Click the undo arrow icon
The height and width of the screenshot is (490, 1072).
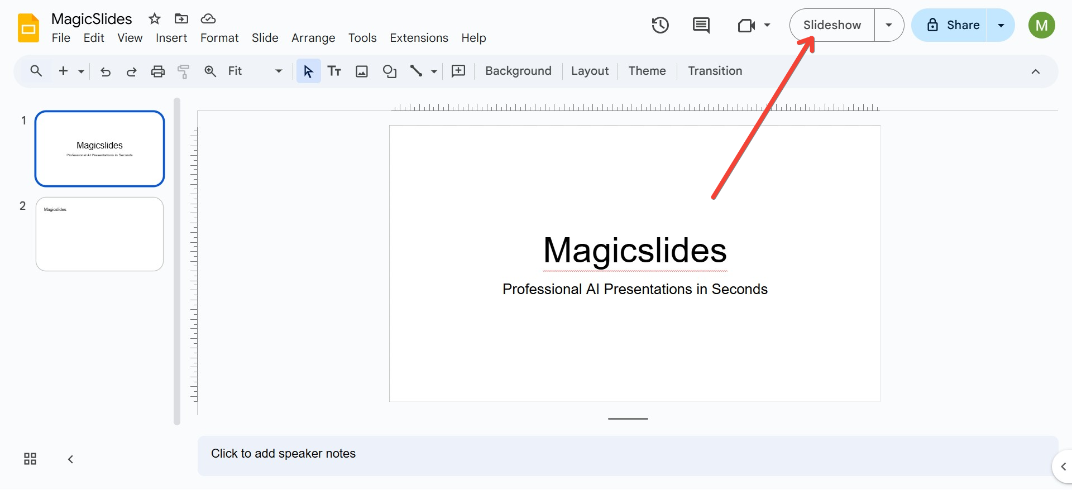pyautogui.click(x=106, y=71)
